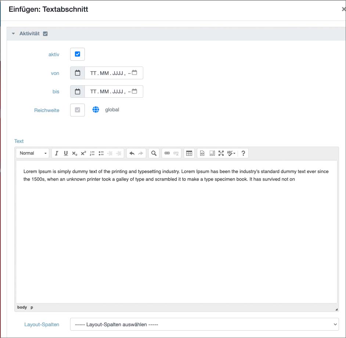Click the global text label
The image size is (346, 338).
[112, 110]
